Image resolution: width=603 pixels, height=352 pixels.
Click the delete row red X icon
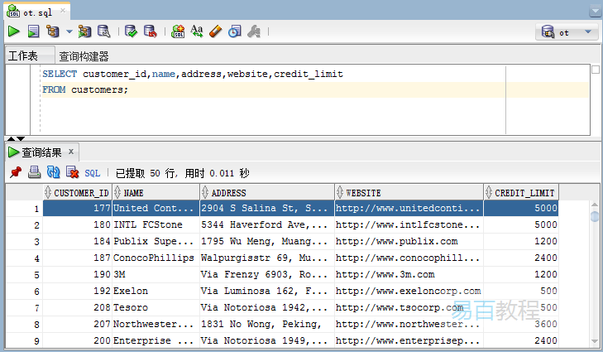coord(72,172)
